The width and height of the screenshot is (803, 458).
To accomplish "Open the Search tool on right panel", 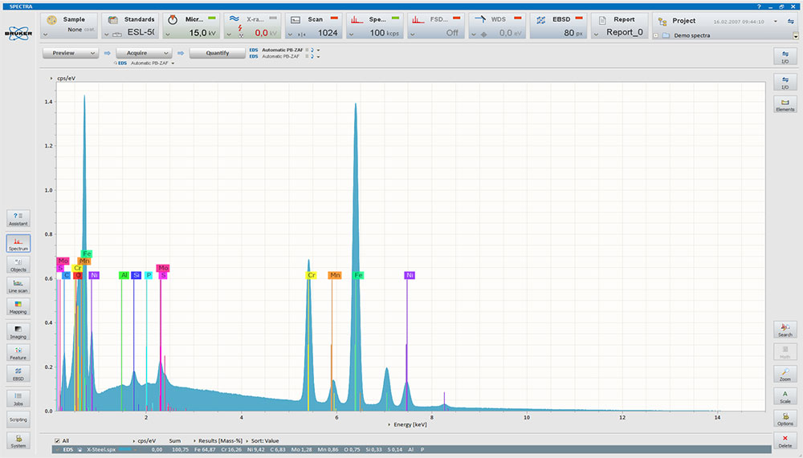I will click(785, 330).
